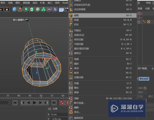The image size is (154, 120).
Task: Select 熨烫 (Iron) menu entry
Action: [103, 73]
